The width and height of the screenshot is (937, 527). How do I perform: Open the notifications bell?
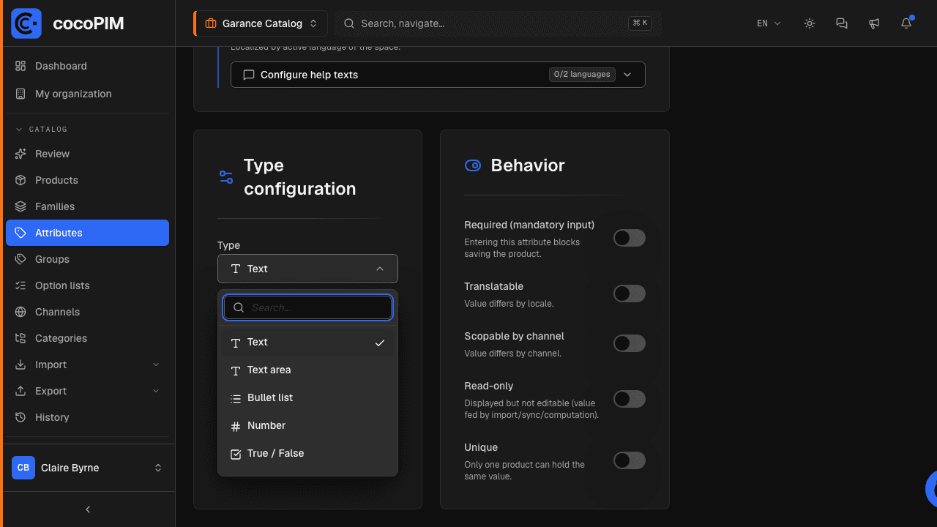pos(906,23)
